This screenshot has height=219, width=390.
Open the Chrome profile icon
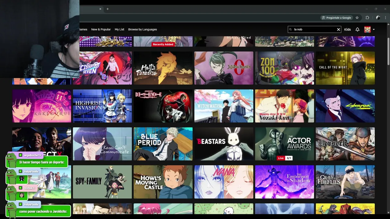point(378,18)
